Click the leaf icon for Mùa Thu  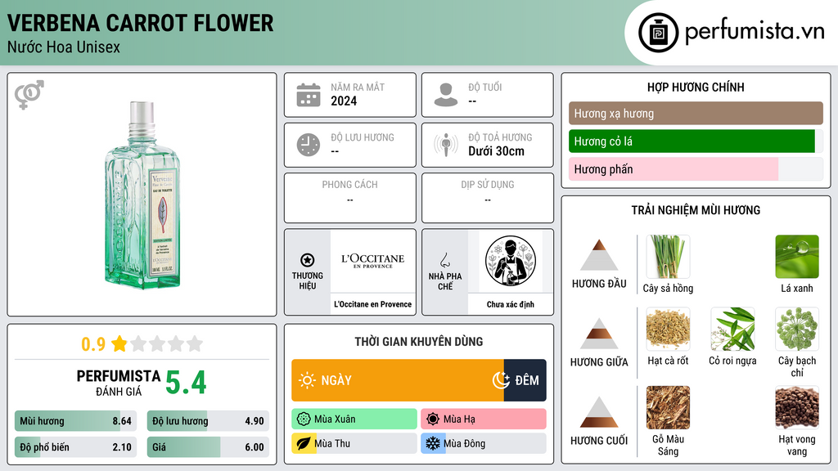pos(304,444)
